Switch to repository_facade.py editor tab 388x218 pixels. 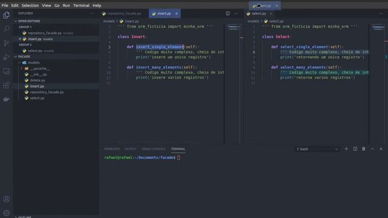(x=124, y=13)
